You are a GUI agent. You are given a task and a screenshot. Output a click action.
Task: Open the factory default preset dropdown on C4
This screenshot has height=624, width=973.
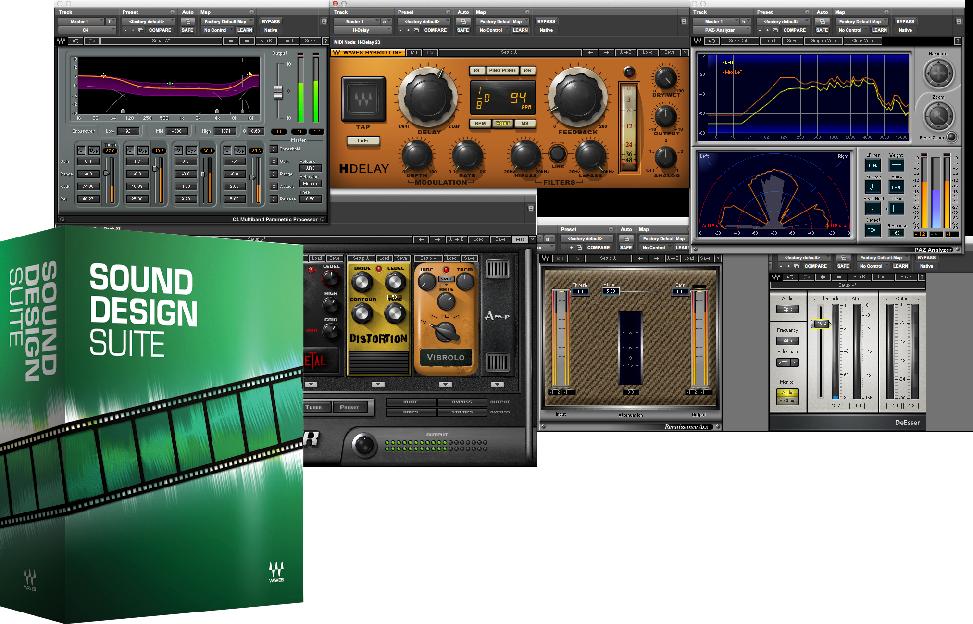(x=149, y=21)
